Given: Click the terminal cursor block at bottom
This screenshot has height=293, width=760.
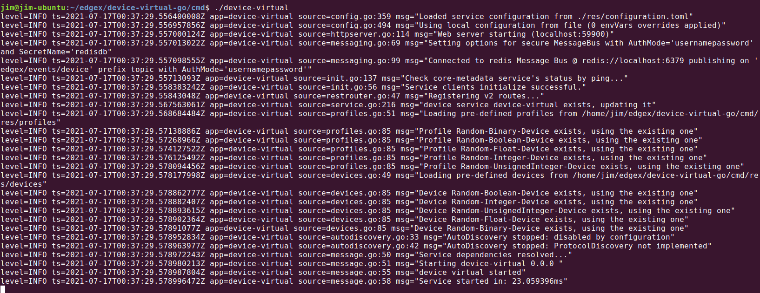Looking at the screenshot, I should [x=3, y=289].
